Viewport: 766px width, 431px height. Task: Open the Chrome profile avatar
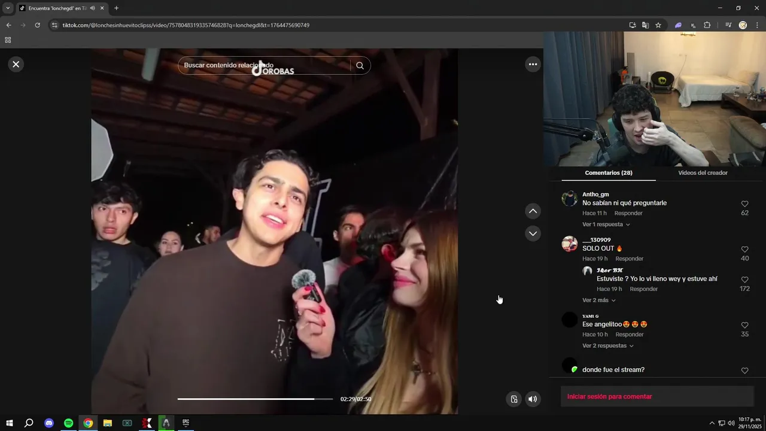tap(743, 25)
